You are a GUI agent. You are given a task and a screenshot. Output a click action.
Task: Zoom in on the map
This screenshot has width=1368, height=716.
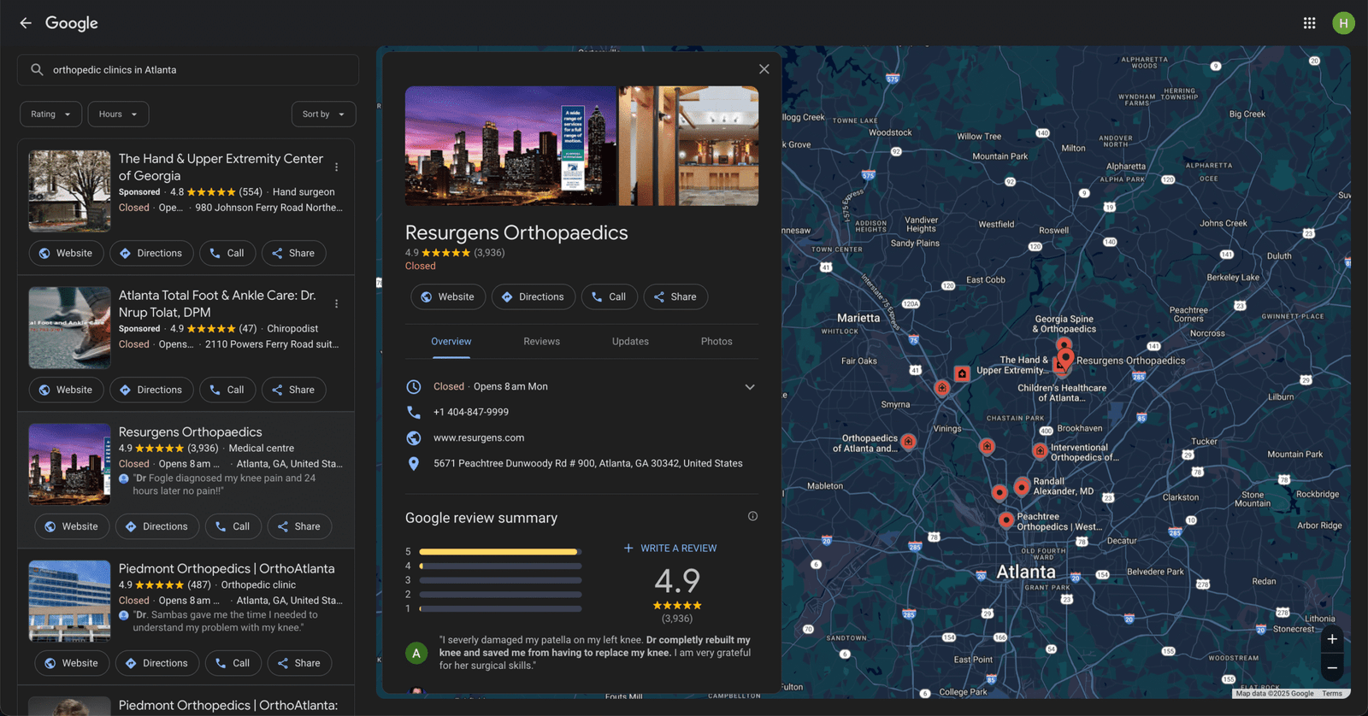coord(1332,639)
